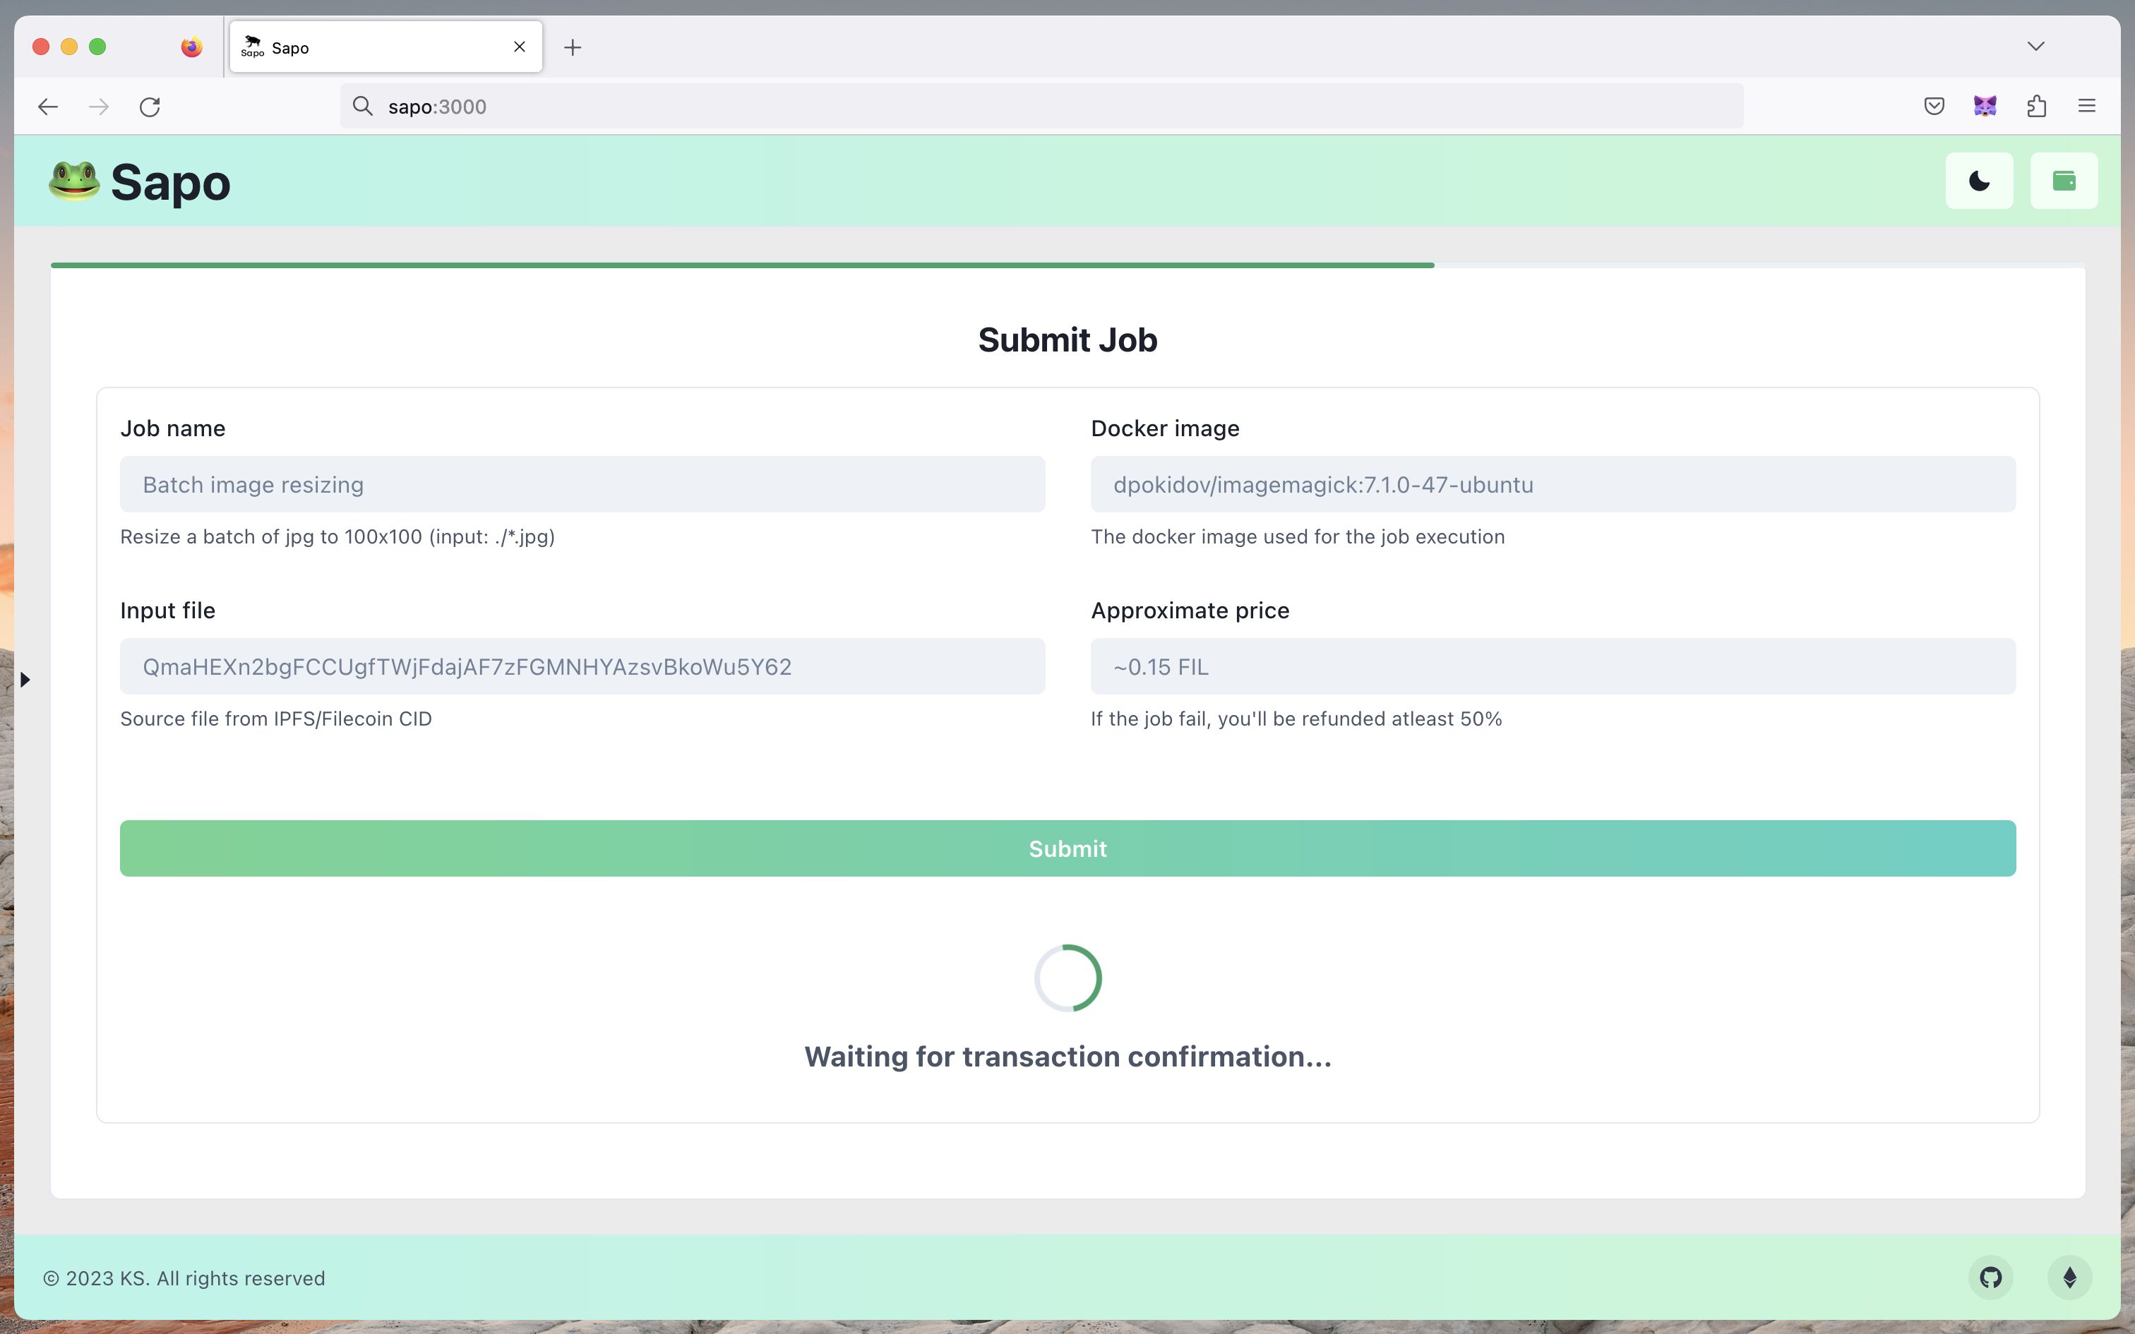Click the search icon in address bar
2135x1334 pixels.
361,107
